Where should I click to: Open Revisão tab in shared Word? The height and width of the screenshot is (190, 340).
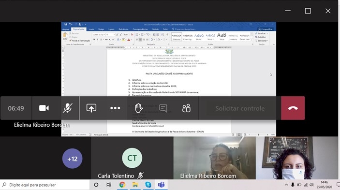point(155,29)
